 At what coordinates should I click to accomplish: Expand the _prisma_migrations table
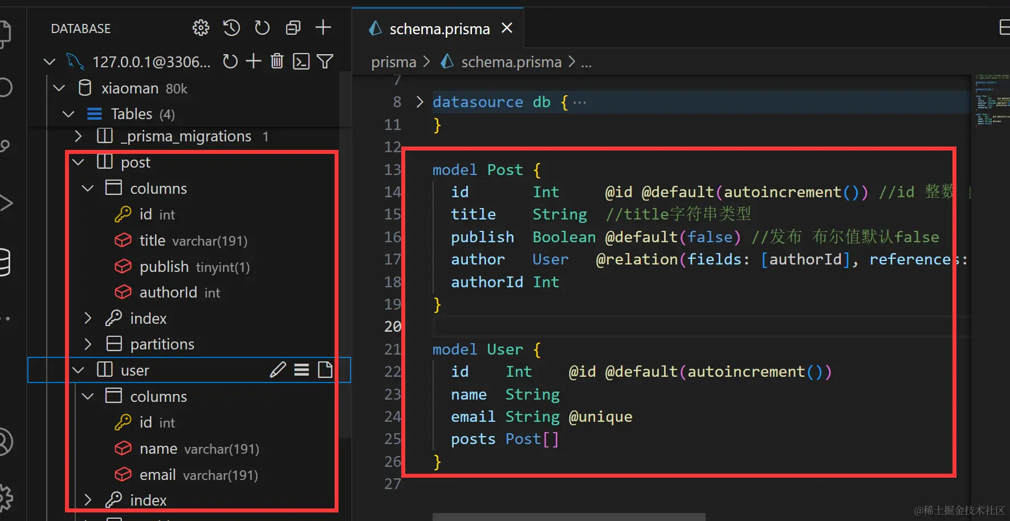click(78, 136)
